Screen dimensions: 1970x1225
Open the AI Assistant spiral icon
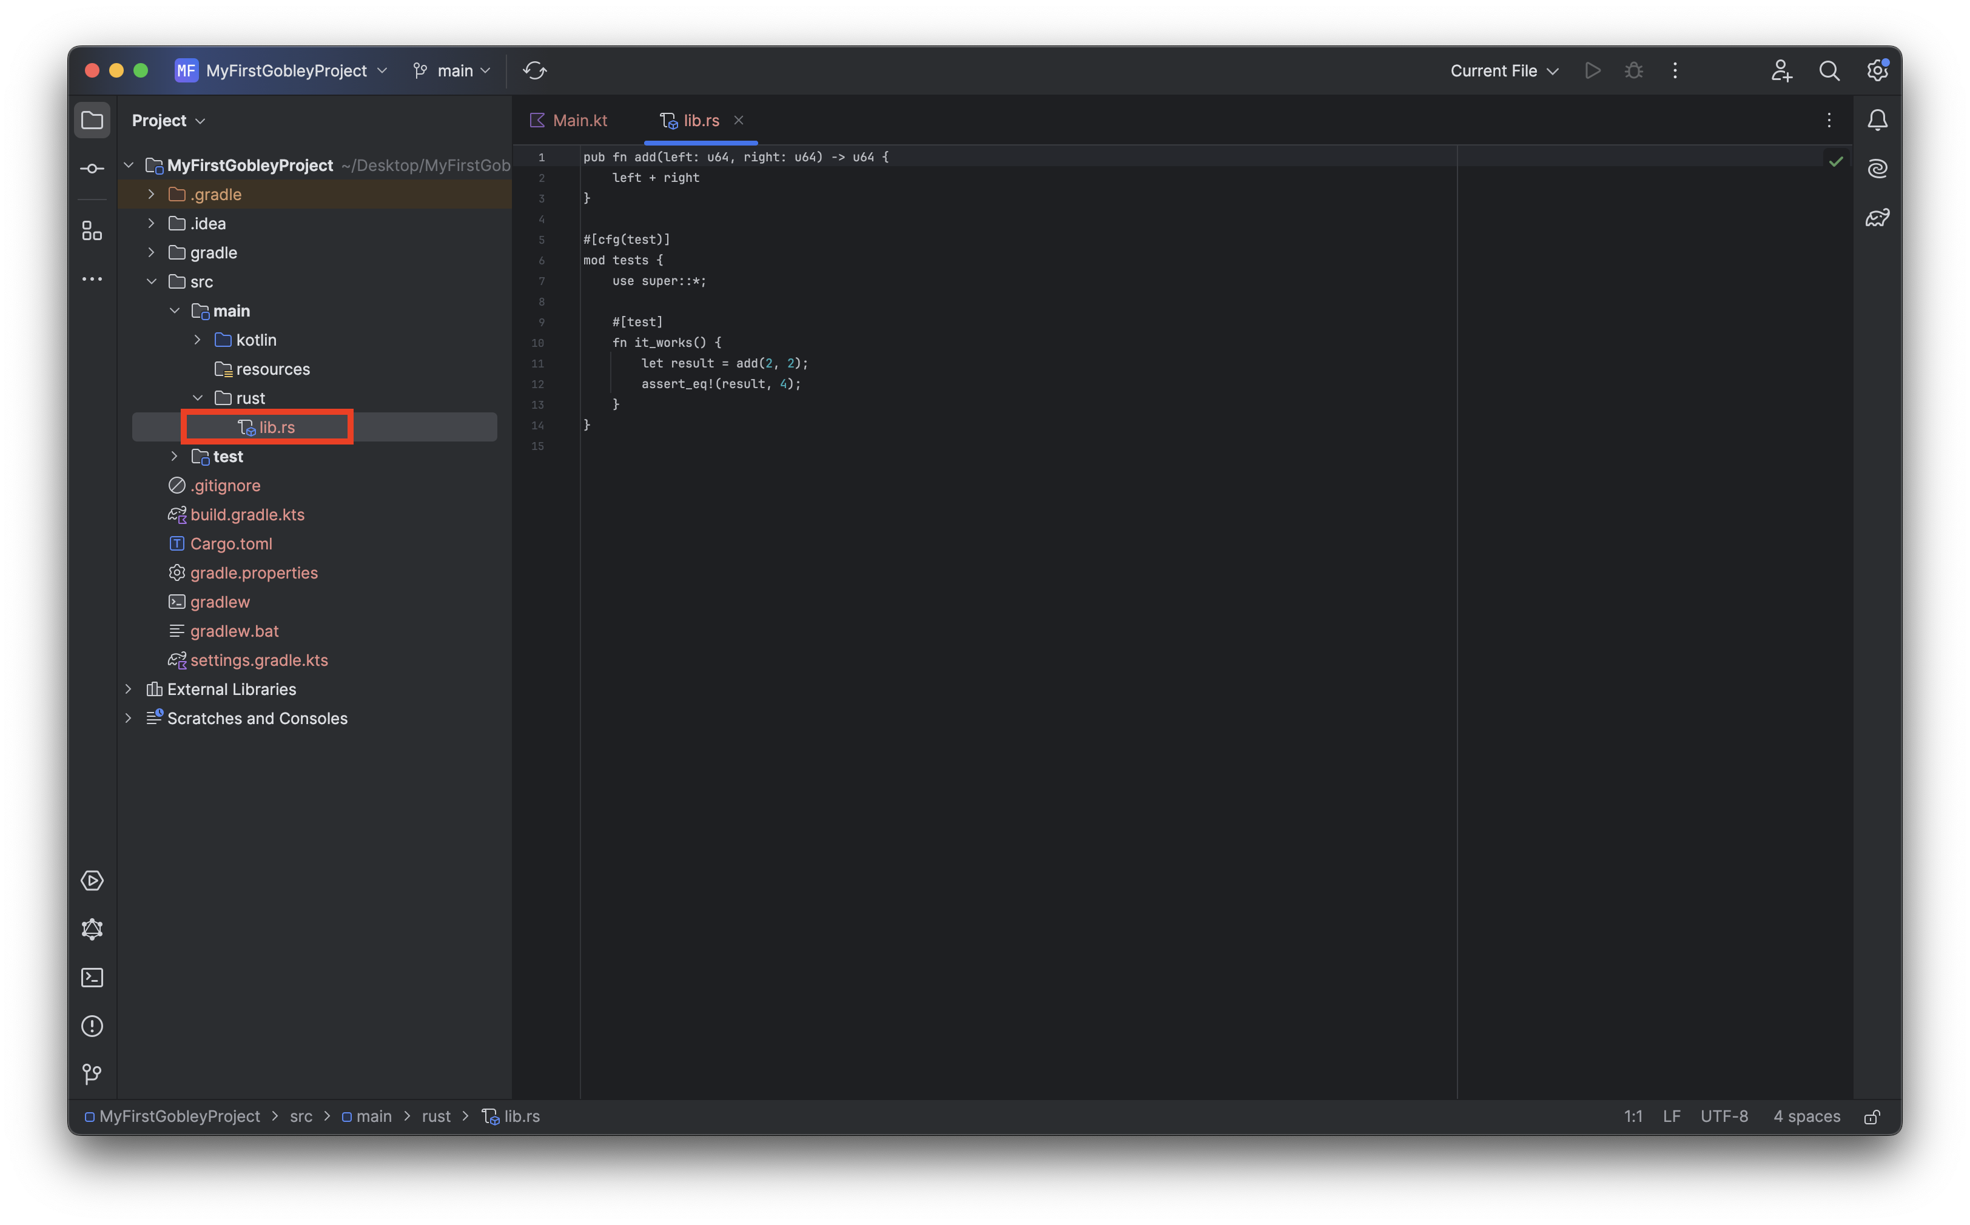(1877, 169)
